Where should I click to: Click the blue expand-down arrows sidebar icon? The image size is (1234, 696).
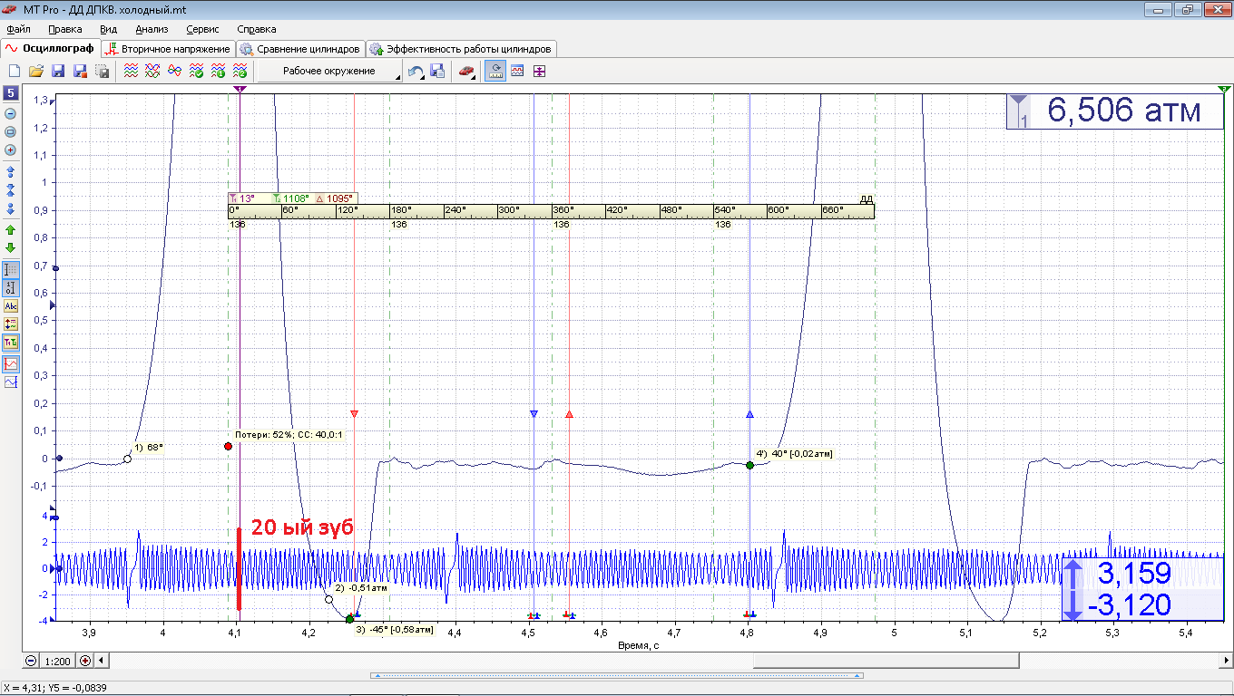tap(11, 208)
